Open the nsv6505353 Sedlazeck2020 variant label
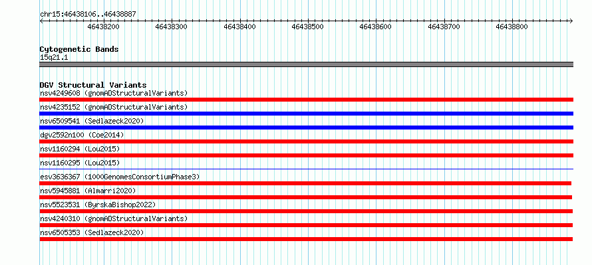Screen dimensions: 592x265 (92, 232)
